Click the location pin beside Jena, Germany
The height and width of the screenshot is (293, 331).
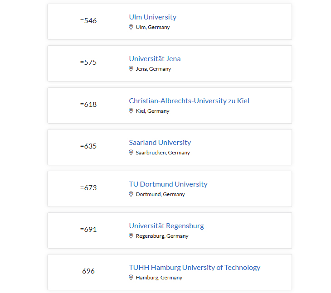(131, 69)
